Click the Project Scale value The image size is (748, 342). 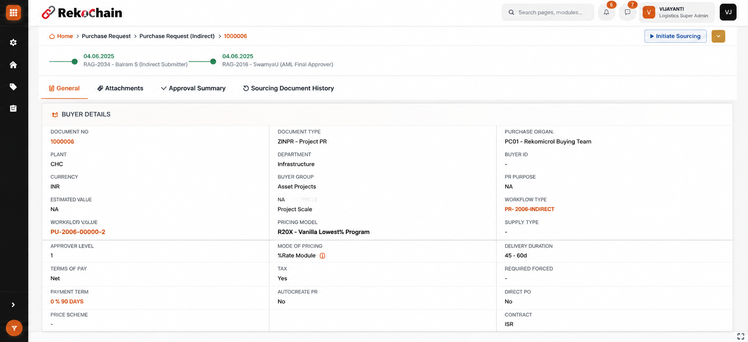point(295,209)
